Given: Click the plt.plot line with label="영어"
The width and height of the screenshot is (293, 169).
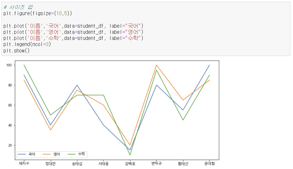Looking at the screenshot, I should pos(73,32).
